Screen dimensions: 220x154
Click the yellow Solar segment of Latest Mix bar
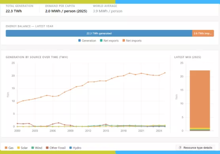200,128
